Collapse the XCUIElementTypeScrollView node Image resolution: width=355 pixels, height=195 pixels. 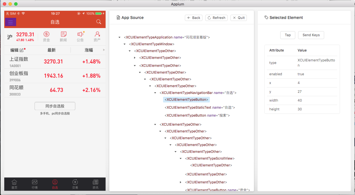pyautogui.click(x=181, y=158)
